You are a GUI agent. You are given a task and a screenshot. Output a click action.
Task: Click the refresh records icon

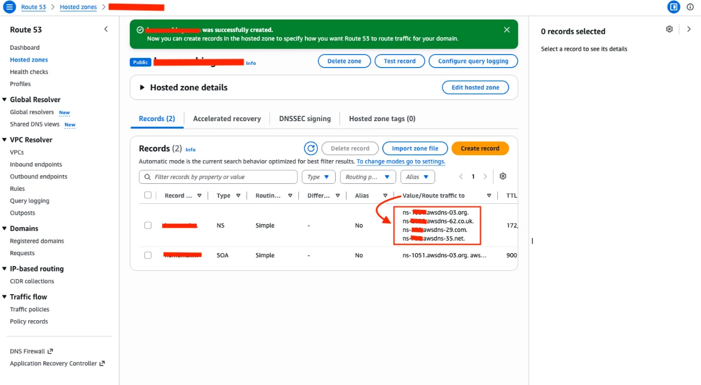pyautogui.click(x=311, y=148)
